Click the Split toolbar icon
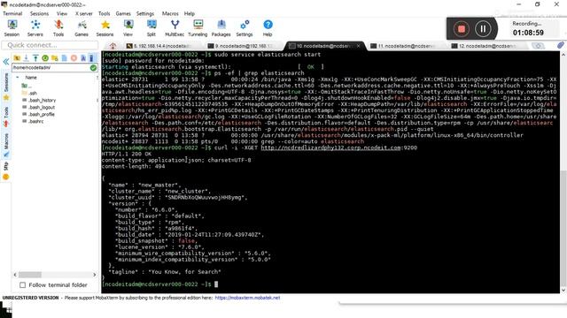The width and height of the screenshot is (567, 318). [x=151, y=28]
